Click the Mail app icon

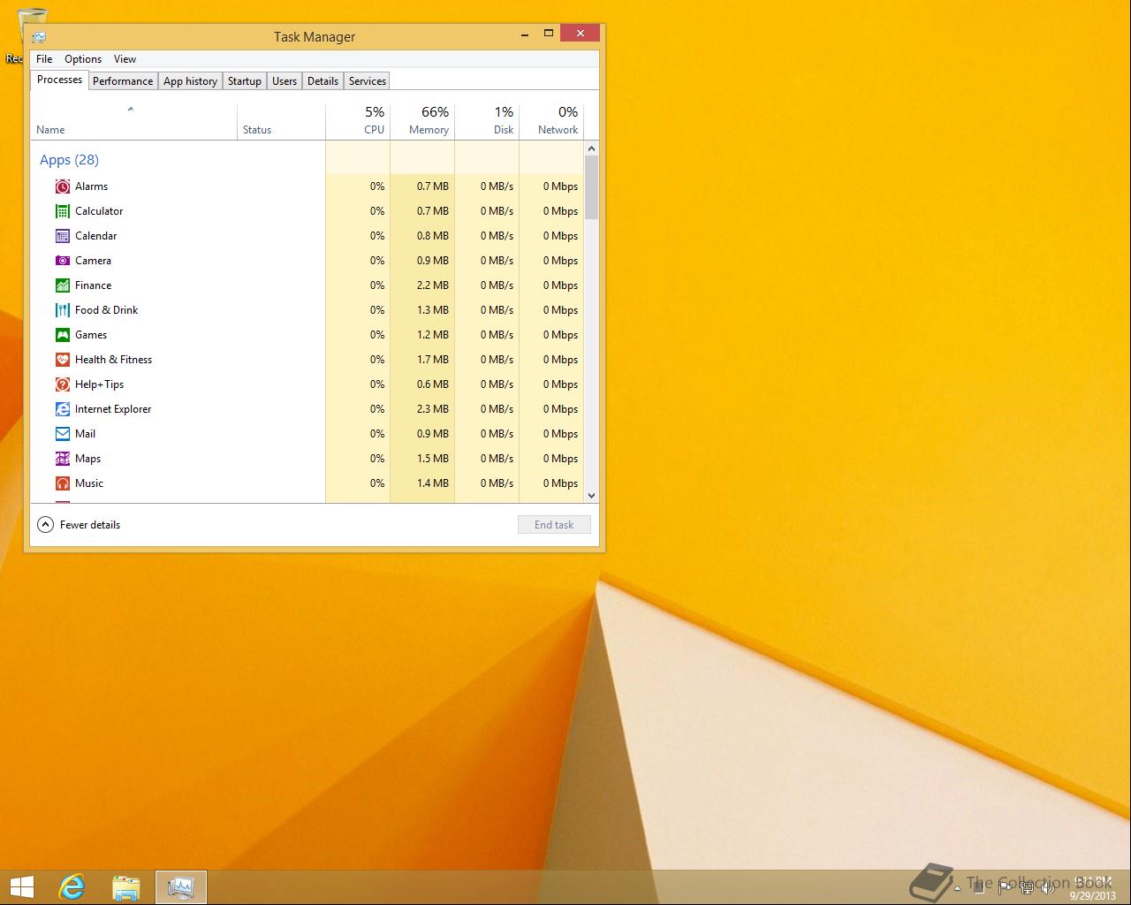coord(63,434)
